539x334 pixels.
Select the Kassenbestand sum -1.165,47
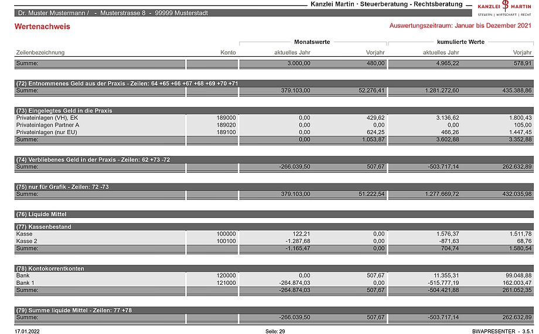tap(298, 248)
